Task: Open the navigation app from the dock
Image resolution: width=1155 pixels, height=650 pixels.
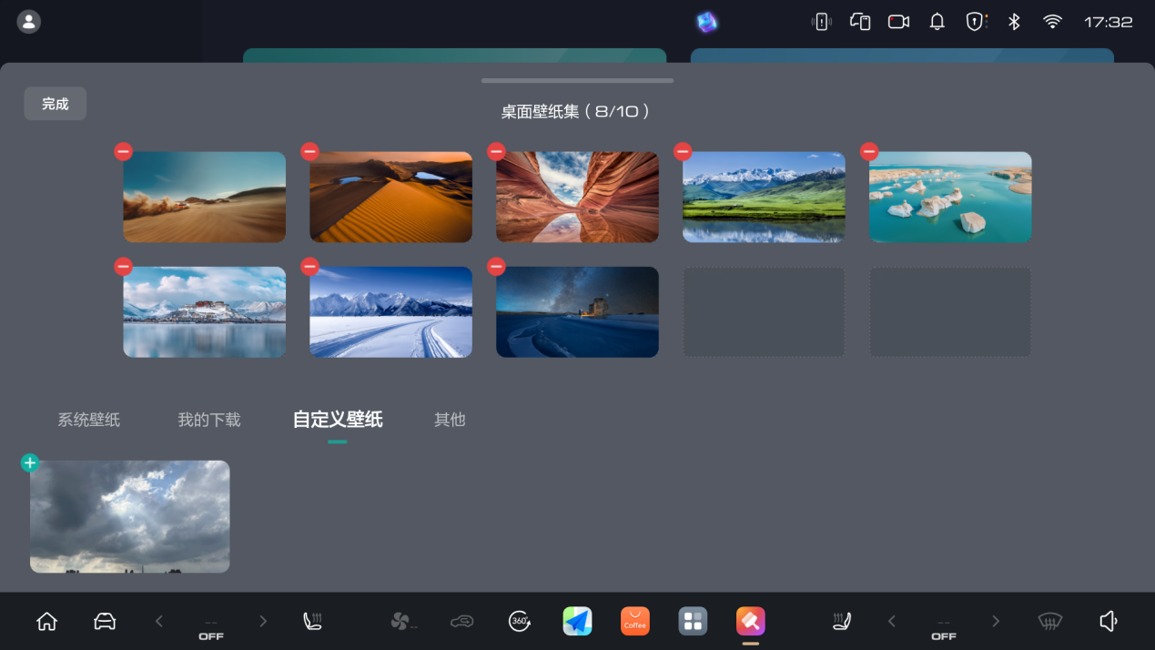Action: click(577, 621)
